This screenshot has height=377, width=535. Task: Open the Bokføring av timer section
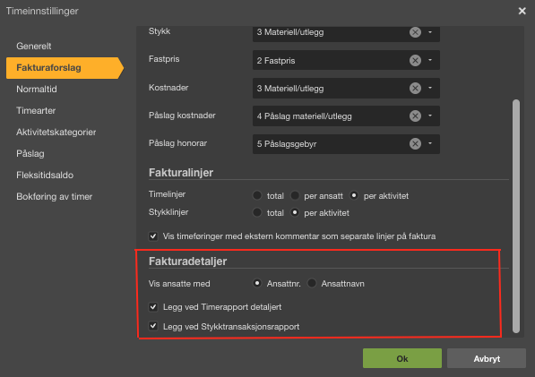[55, 197]
